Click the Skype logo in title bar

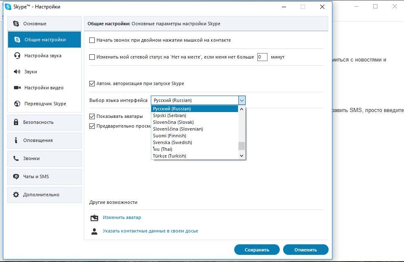tap(8, 7)
